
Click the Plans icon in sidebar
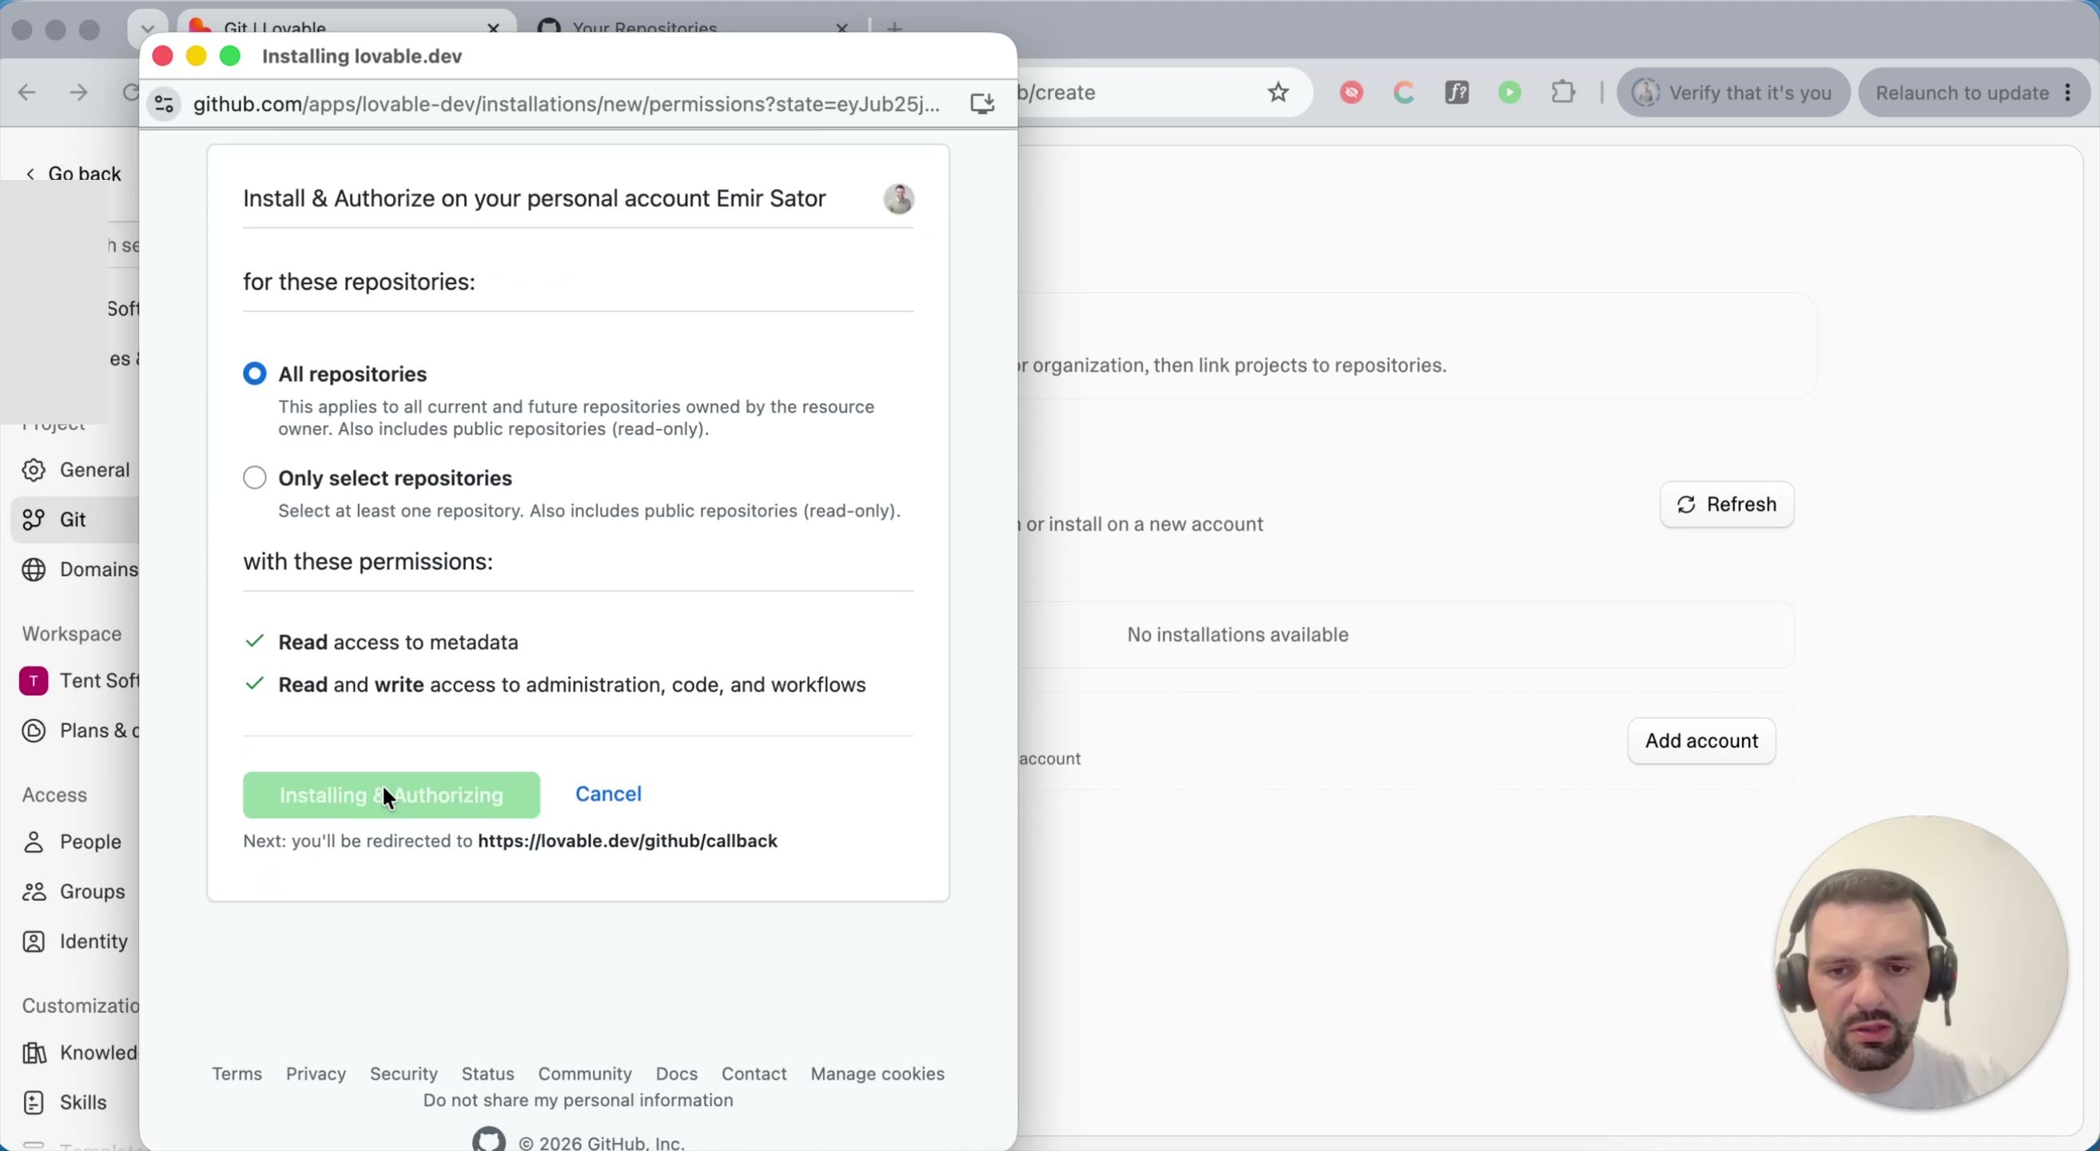click(x=34, y=731)
